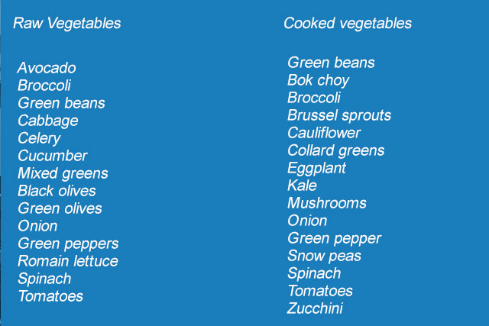Click the Raw Vegetables heading

pyautogui.click(x=67, y=24)
